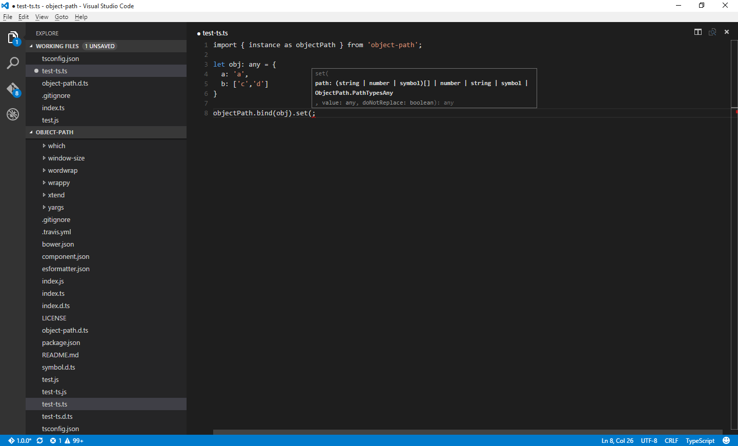Split the editor with the split icon
Screen dimensions: 738x446
698,32
